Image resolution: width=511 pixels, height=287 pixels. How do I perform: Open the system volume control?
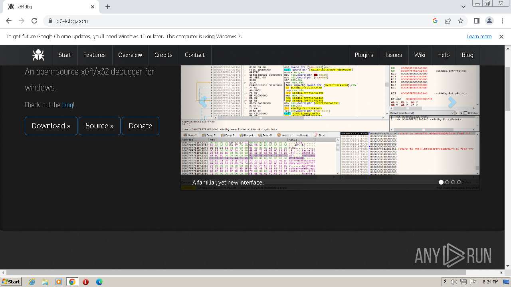(x=454, y=282)
